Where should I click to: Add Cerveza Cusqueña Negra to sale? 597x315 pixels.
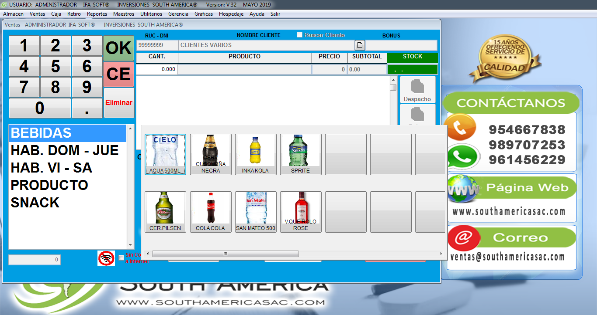click(211, 154)
